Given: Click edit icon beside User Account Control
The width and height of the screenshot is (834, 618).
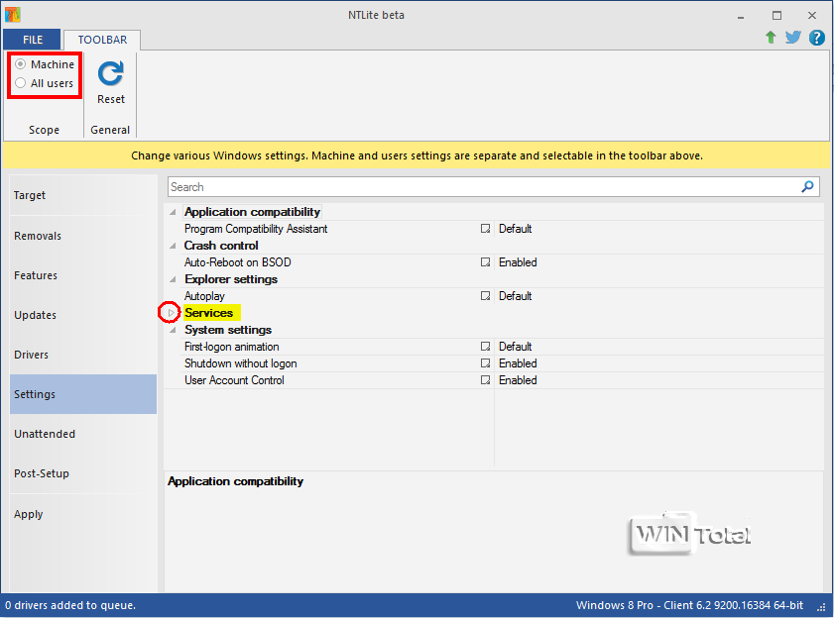Looking at the screenshot, I should pos(485,380).
